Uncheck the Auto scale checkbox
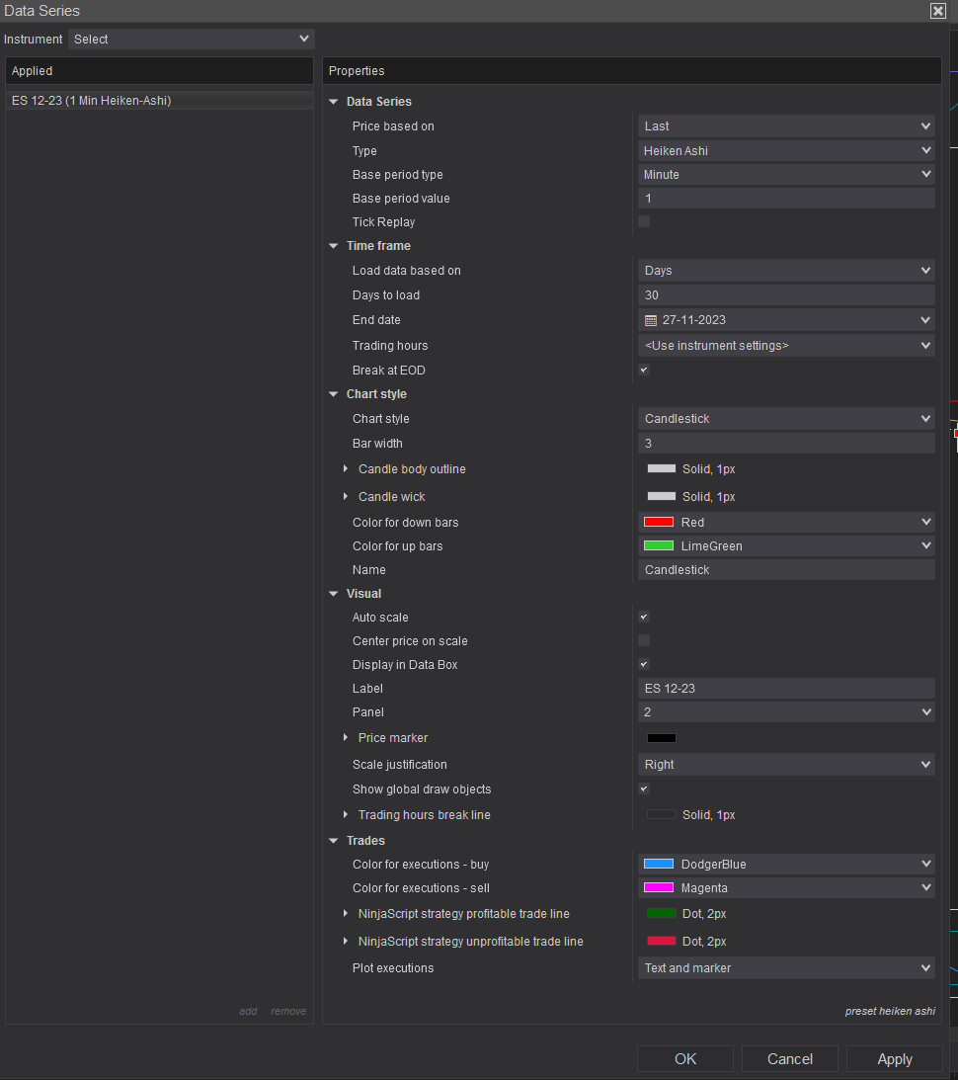Screen dimensions: 958x1080 point(644,618)
